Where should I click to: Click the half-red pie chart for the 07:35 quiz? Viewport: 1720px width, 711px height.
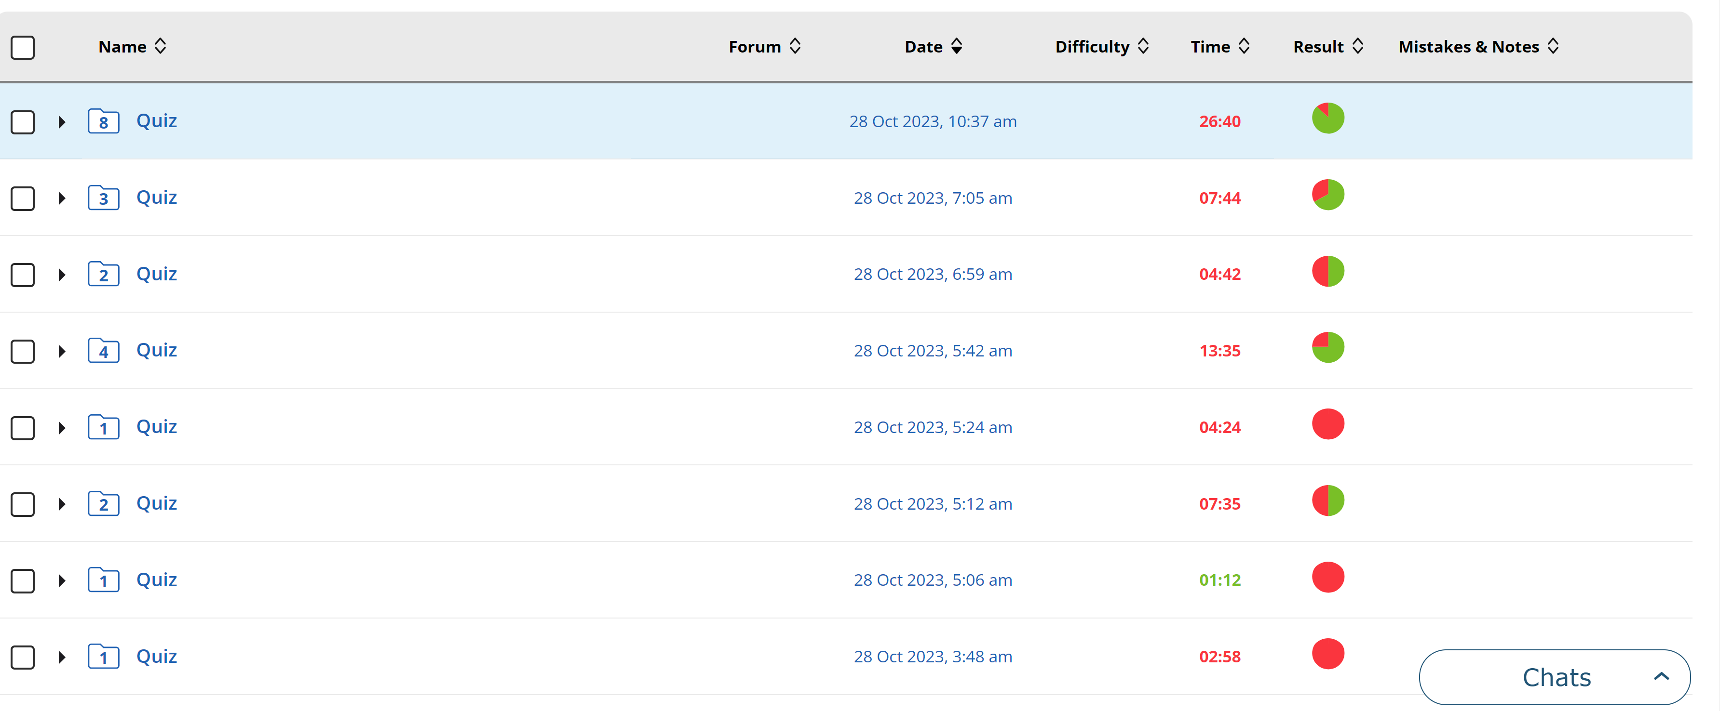[1327, 501]
